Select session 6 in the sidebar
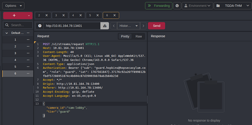The image size is (252, 125). point(15,73)
